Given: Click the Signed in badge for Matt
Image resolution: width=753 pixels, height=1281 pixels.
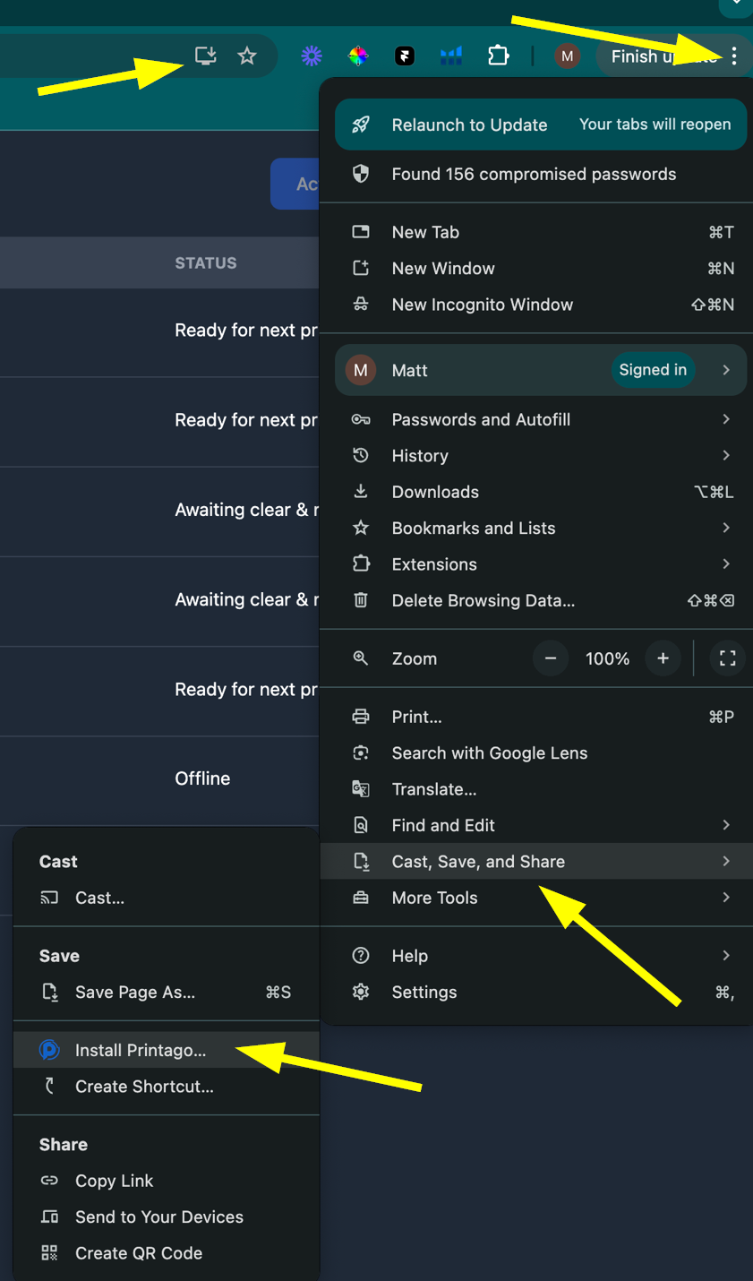Looking at the screenshot, I should pos(653,370).
